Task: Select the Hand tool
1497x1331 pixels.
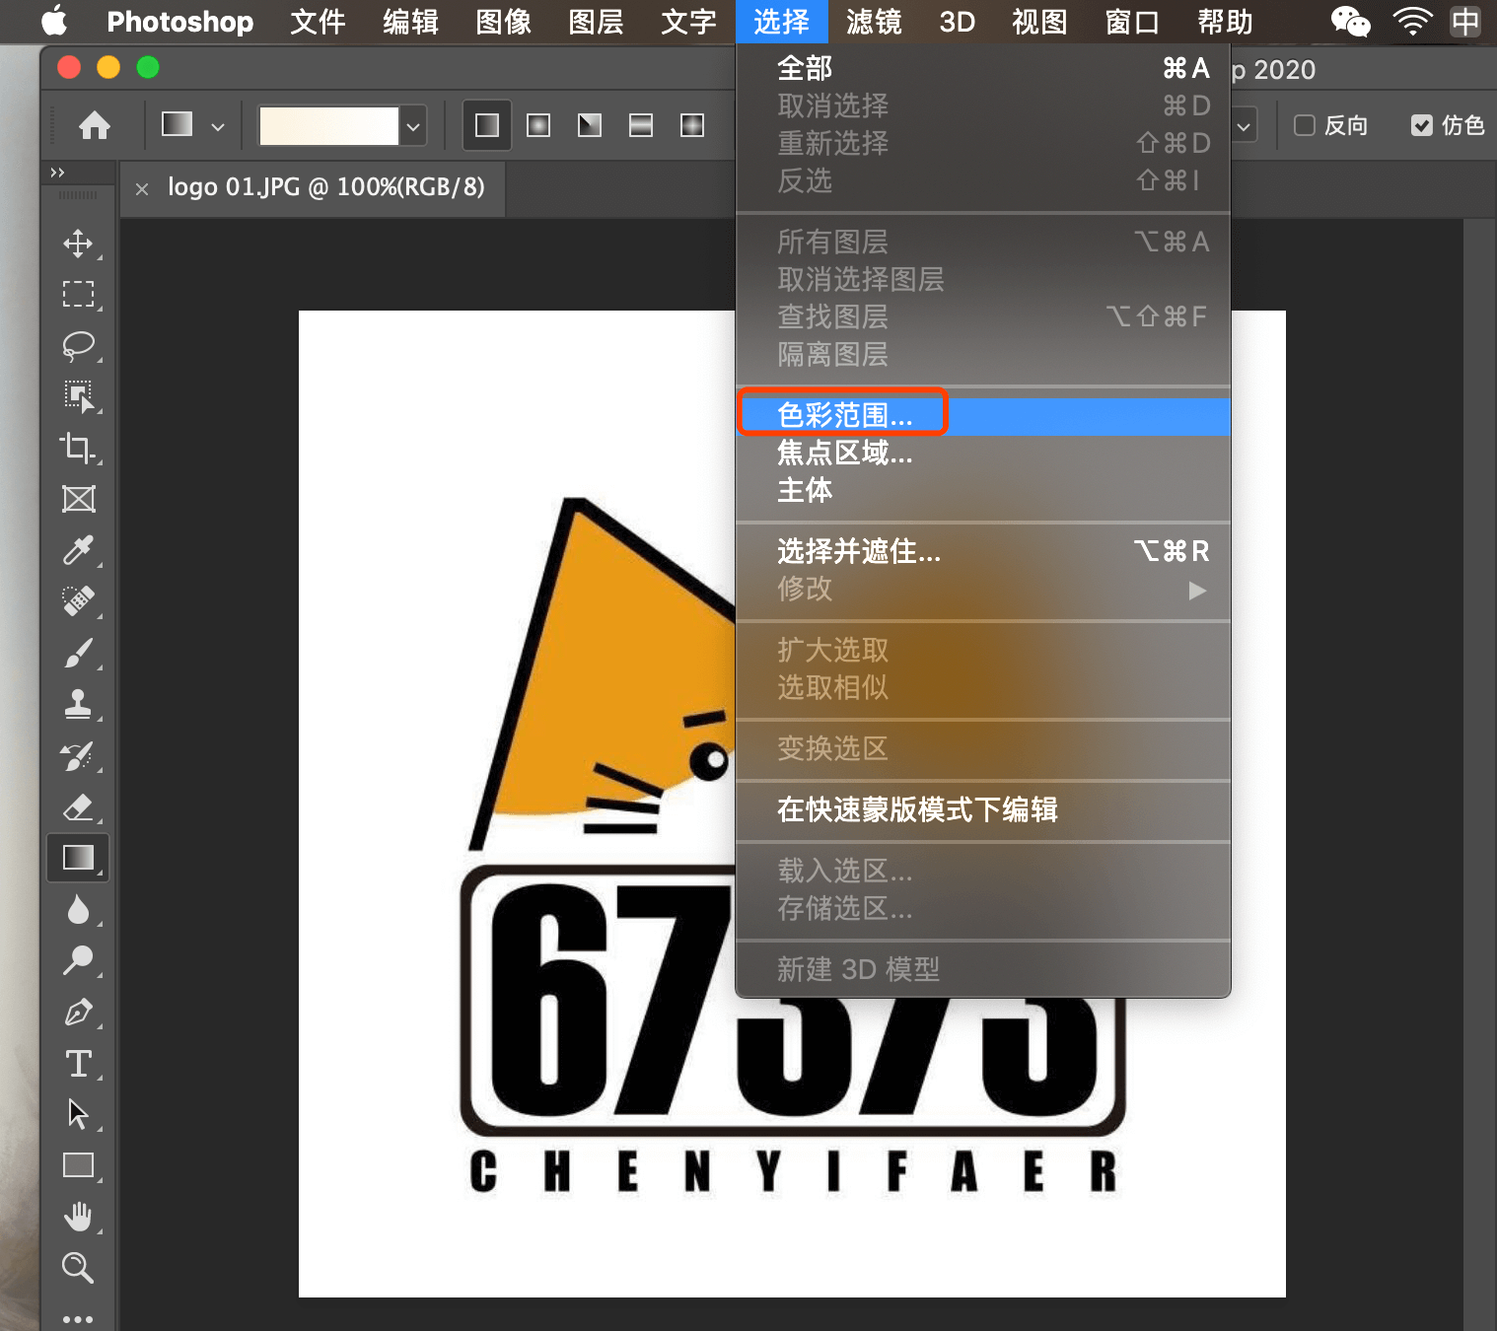Action: pos(78,1217)
